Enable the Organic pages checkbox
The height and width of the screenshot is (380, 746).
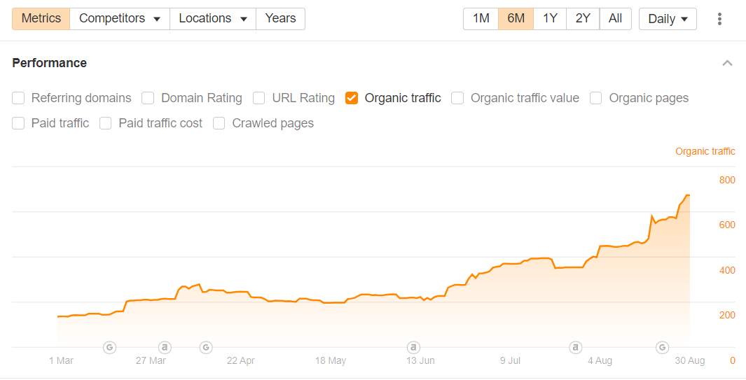[x=595, y=98]
